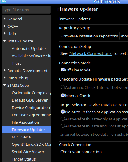Open File Association preferences
Image resolution: width=128 pixels, height=162 pixels.
pyautogui.click(x=25, y=122)
